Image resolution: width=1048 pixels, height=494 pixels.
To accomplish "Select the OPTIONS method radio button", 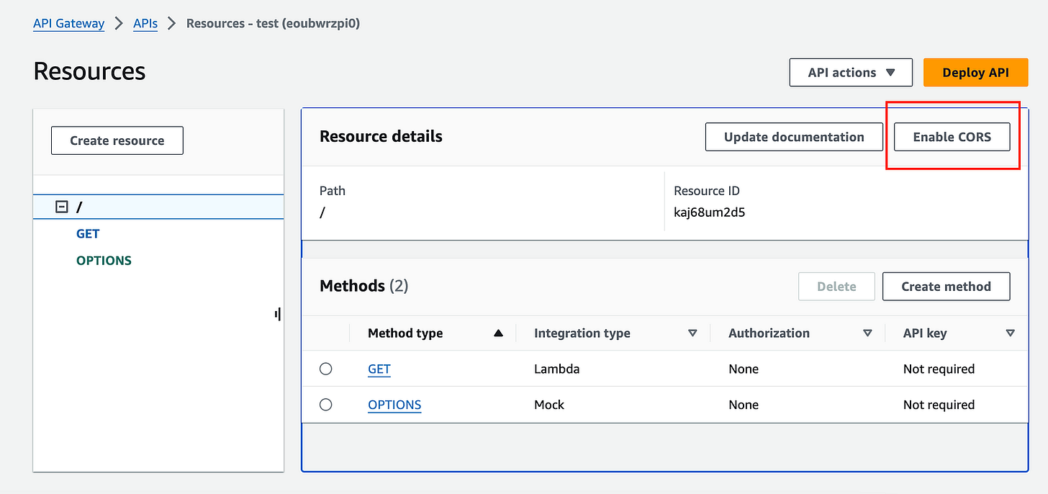I will point(326,405).
